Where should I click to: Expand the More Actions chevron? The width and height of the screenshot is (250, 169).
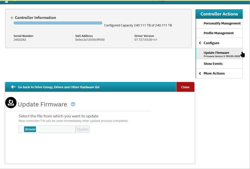click(200, 73)
